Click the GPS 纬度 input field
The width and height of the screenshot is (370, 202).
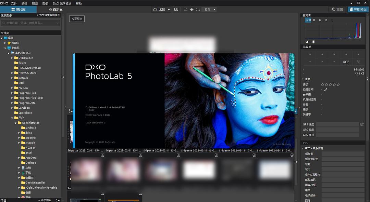pyautogui.click(x=337, y=124)
